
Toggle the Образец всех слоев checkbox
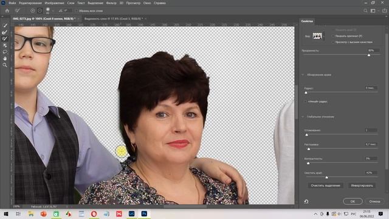(x=77, y=11)
